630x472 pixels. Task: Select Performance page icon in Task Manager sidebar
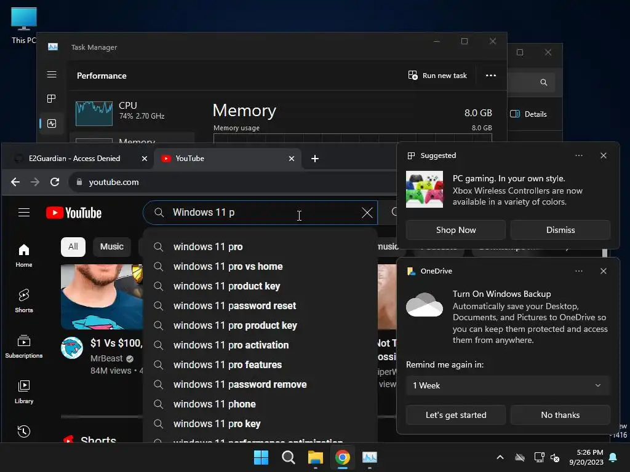click(52, 124)
